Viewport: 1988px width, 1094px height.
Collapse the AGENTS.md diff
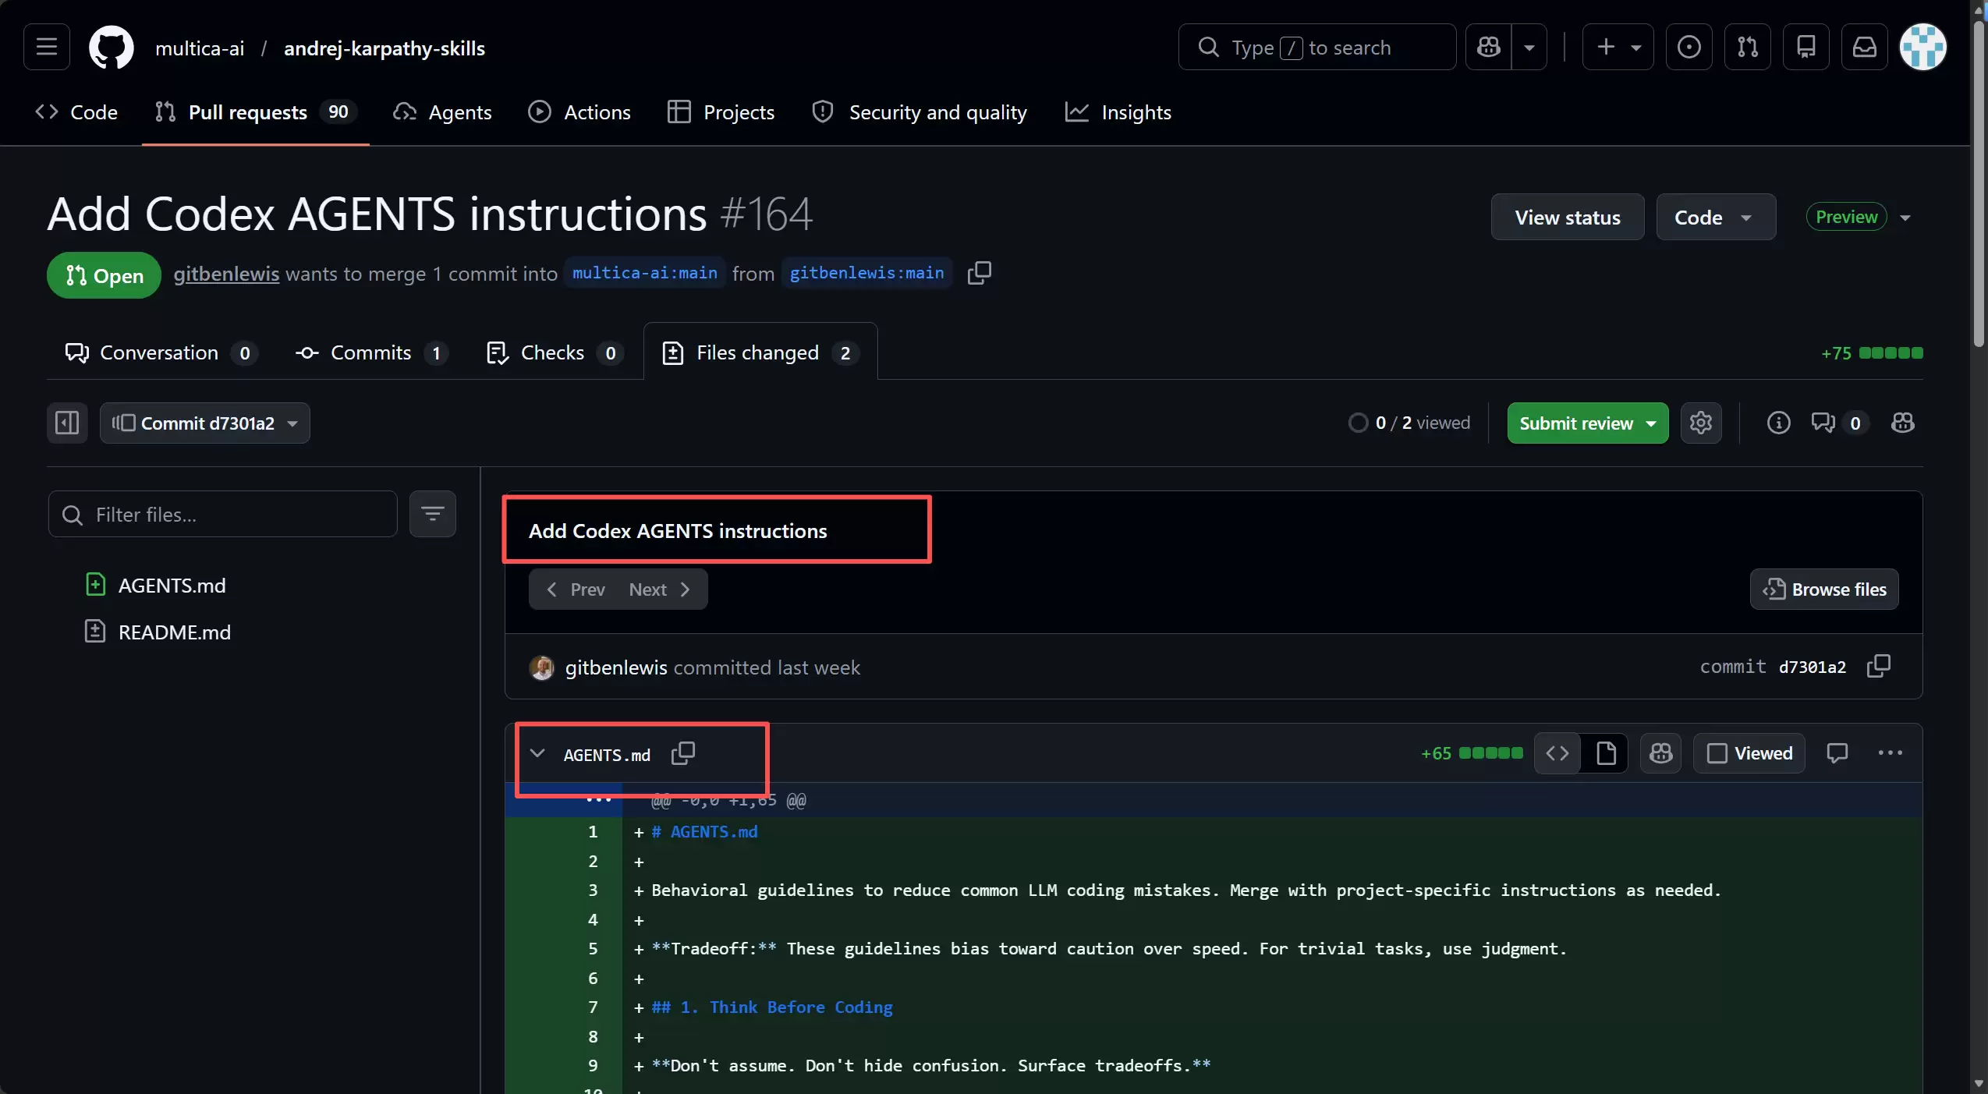tap(537, 753)
